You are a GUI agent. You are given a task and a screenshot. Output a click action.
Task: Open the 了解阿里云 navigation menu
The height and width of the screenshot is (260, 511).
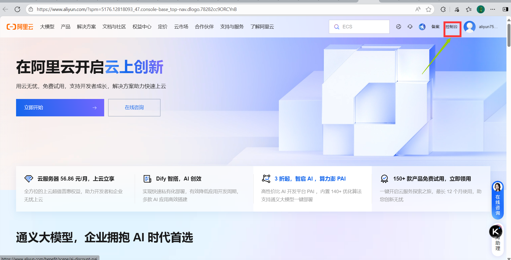(x=262, y=27)
